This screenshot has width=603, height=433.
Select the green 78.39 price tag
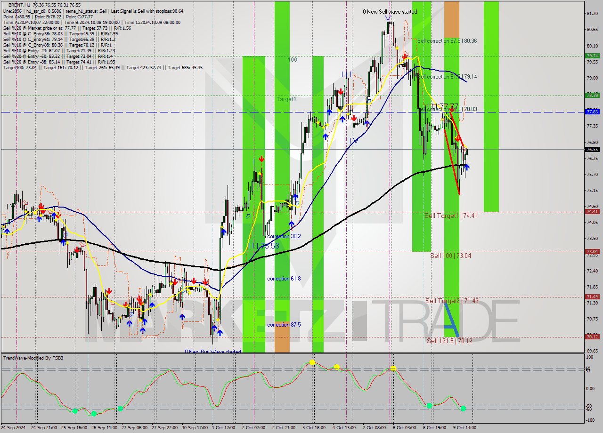592,95
